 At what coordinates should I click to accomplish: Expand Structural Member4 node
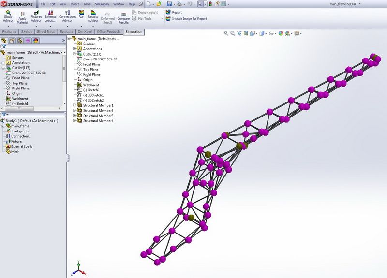[74, 120]
